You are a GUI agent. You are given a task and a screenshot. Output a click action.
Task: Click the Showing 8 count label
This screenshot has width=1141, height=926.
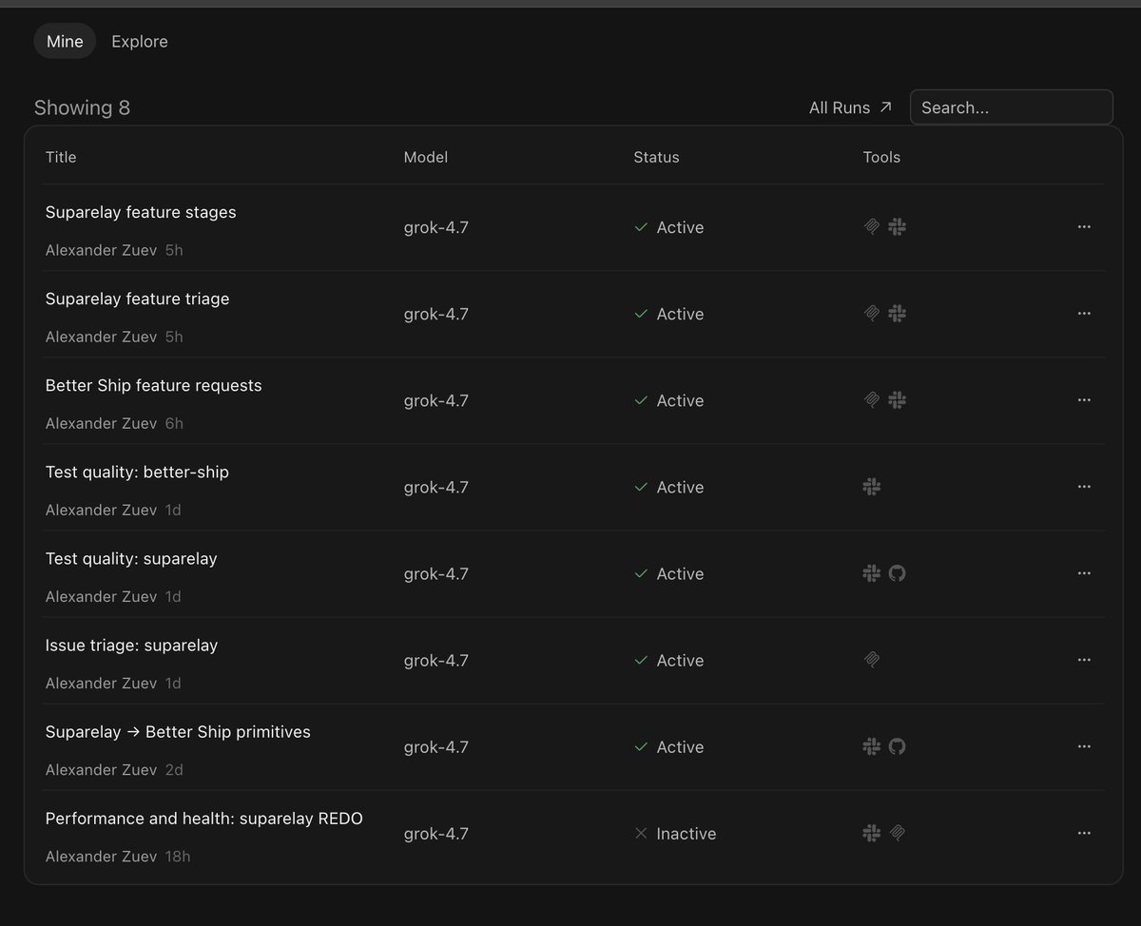pyautogui.click(x=83, y=107)
